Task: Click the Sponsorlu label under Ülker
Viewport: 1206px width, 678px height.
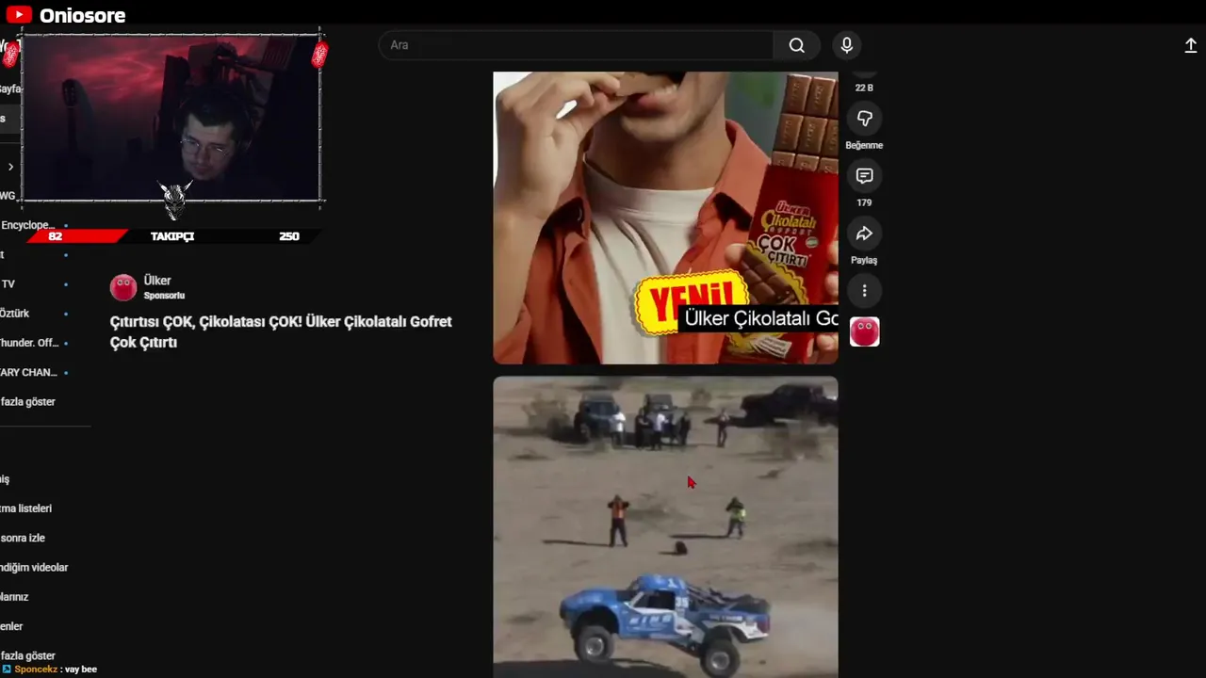Action: [164, 296]
